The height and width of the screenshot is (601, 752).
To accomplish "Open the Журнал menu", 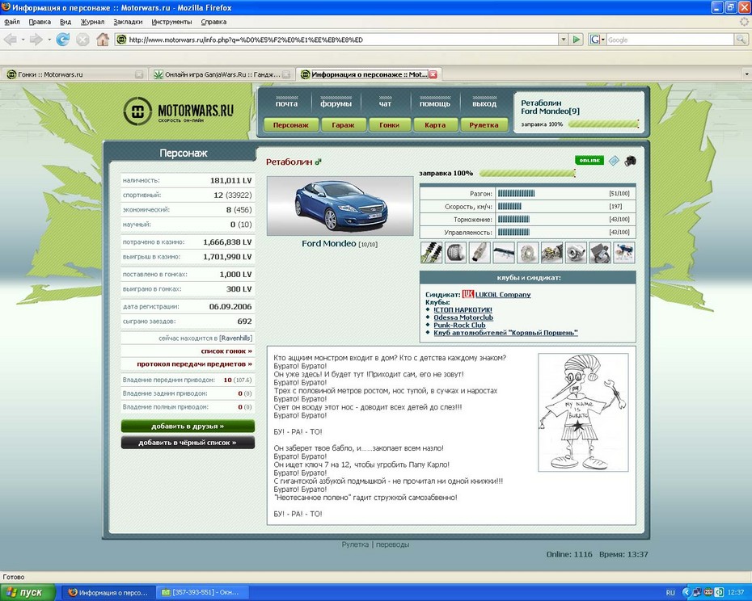I will 92,22.
